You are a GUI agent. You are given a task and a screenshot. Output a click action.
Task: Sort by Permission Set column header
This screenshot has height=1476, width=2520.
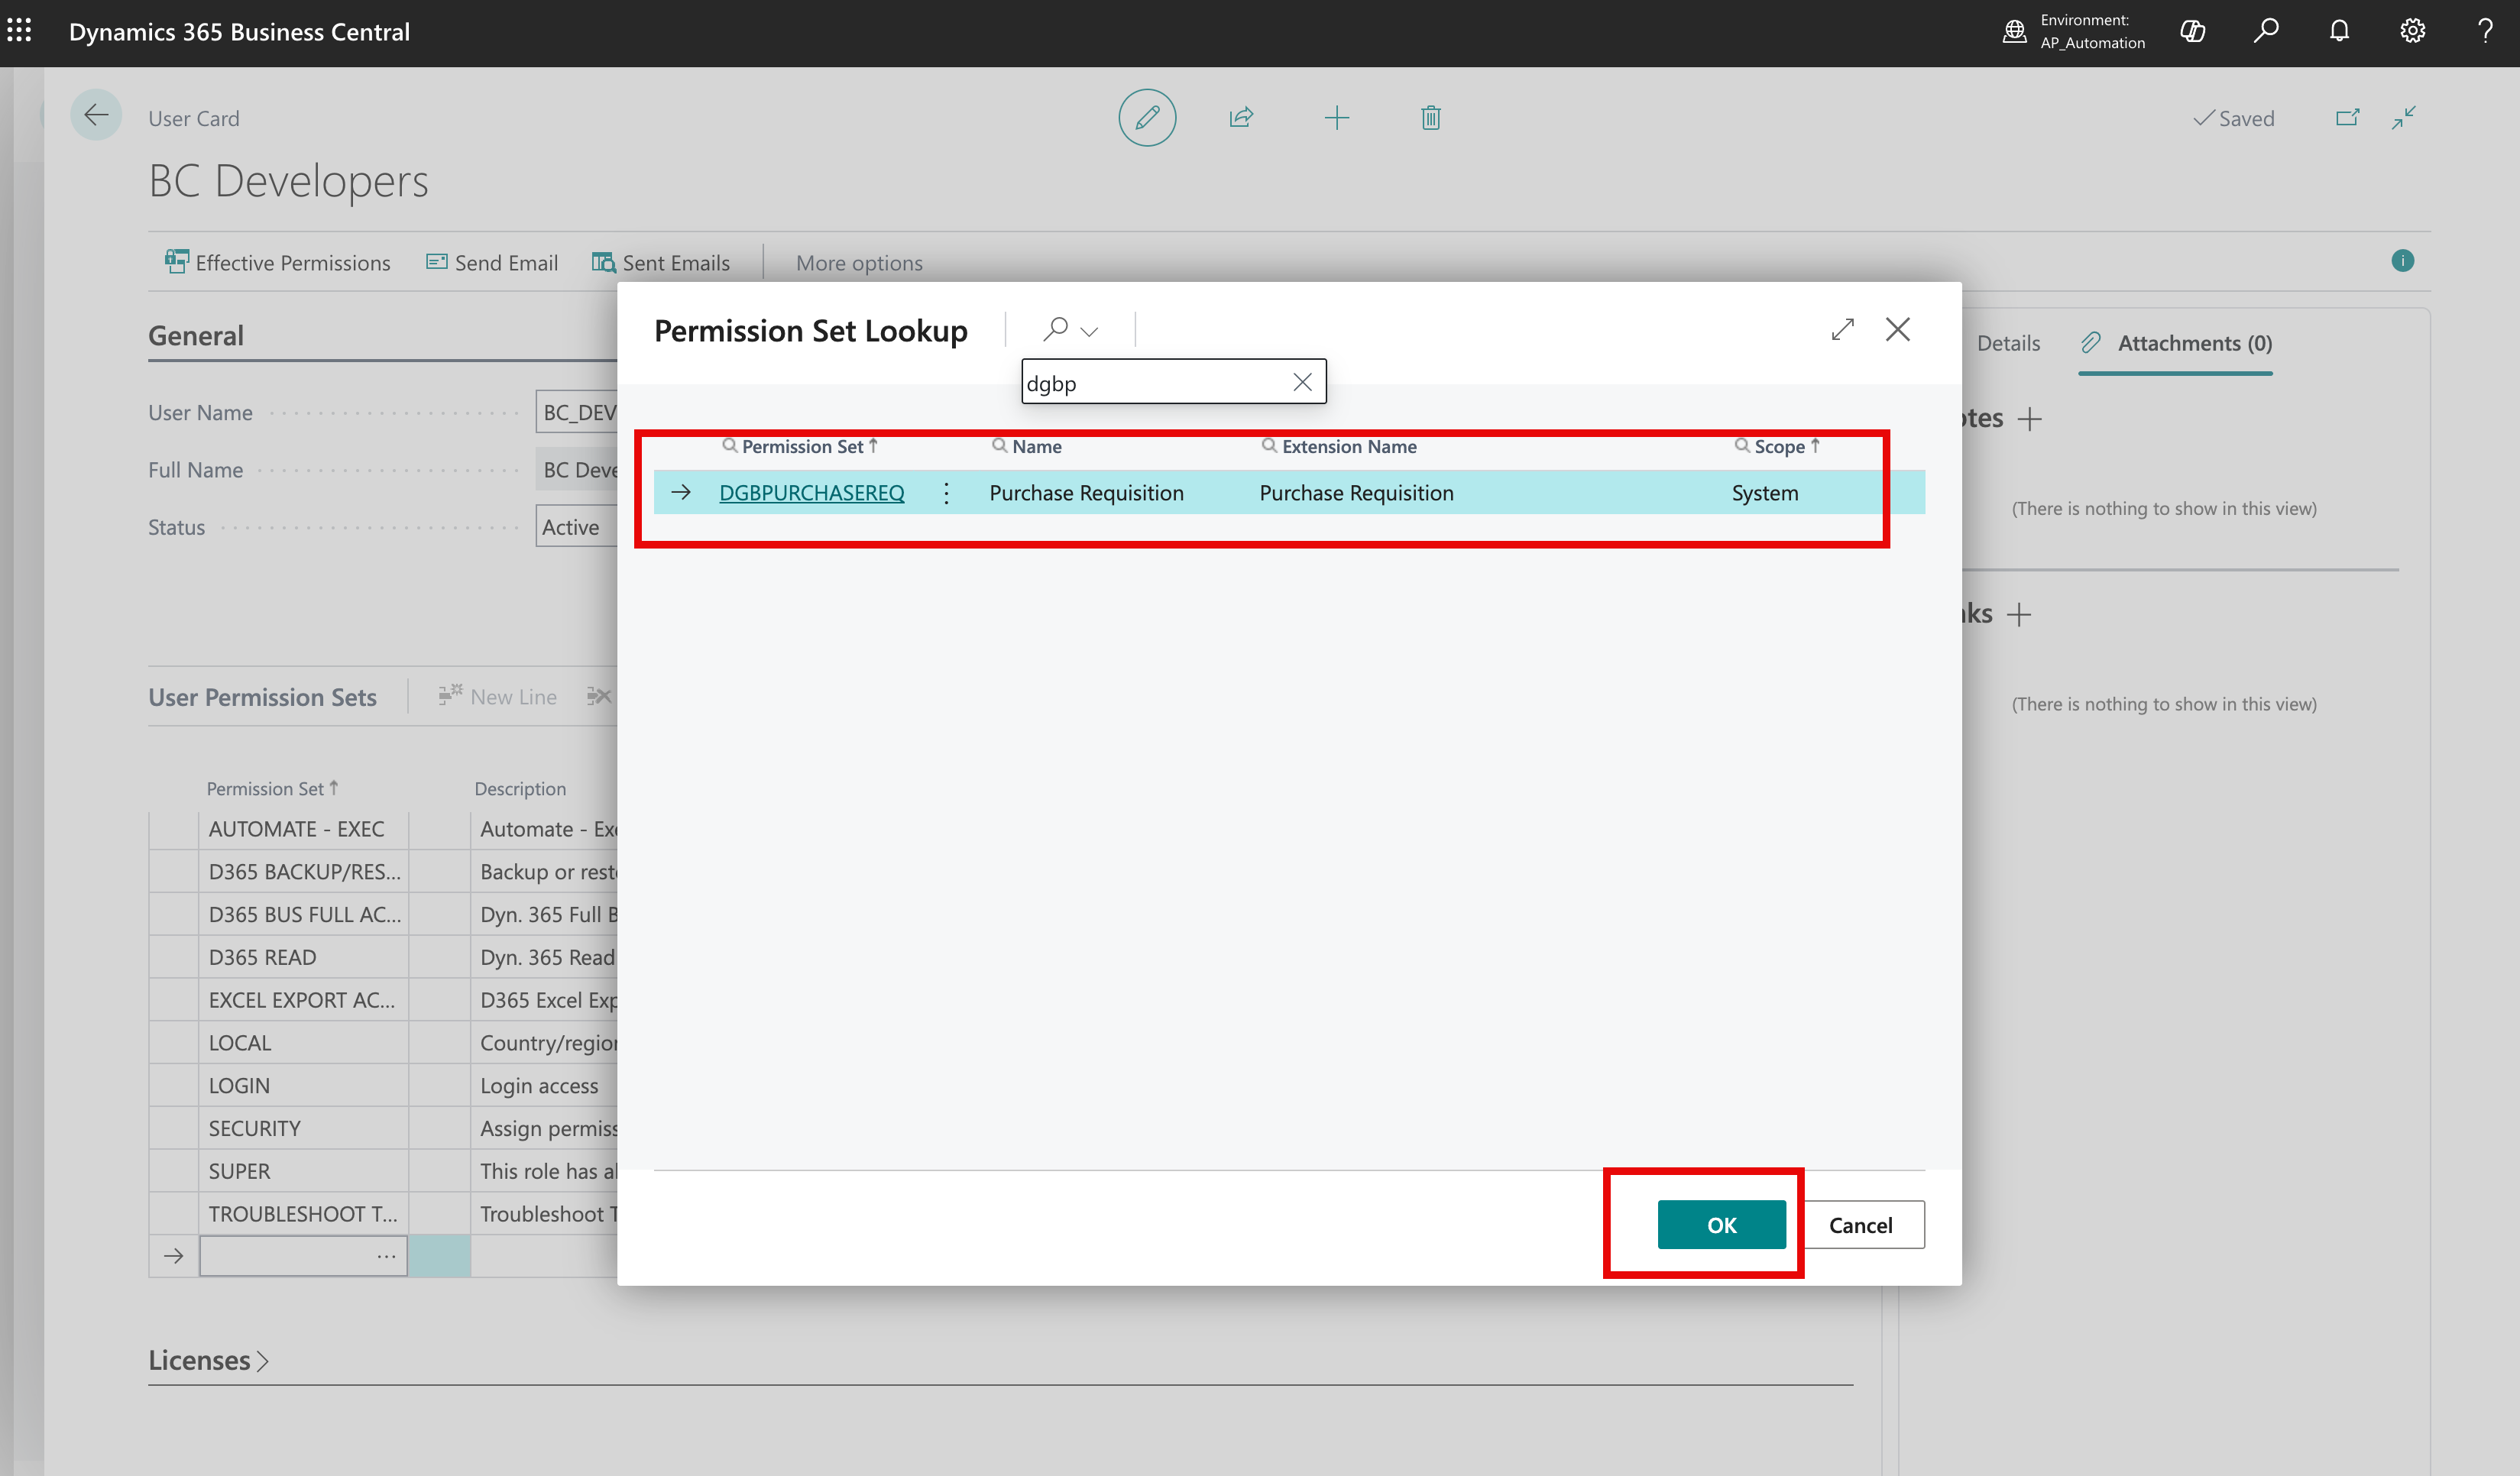pos(802,447)
